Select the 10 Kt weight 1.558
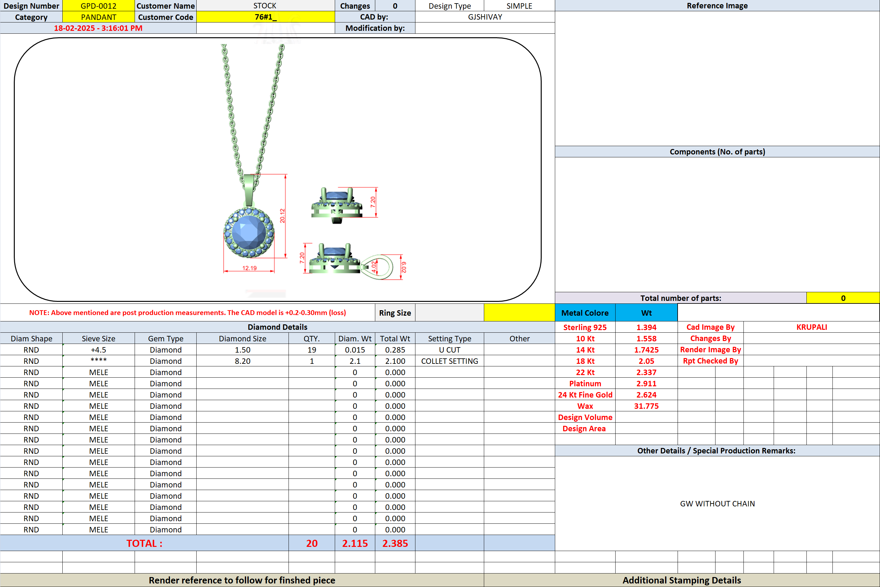 646,338
